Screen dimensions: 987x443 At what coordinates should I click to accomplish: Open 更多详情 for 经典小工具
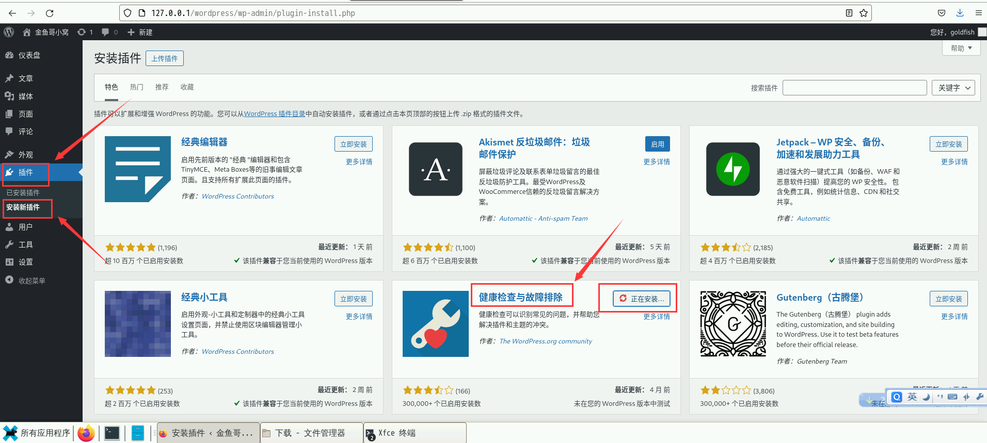pos(359,317)
